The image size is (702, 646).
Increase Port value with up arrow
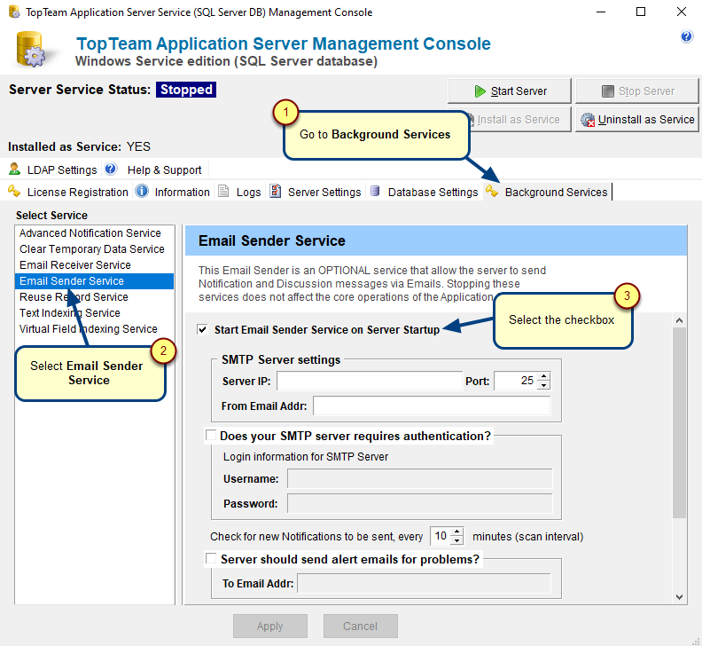pyautogui.click(x=543, y=376)
